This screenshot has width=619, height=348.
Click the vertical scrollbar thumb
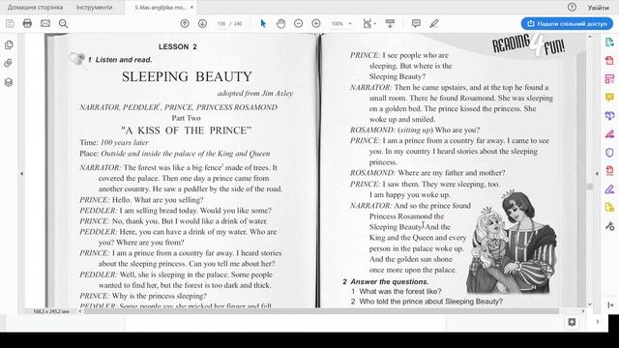click(x=590, y=187)
